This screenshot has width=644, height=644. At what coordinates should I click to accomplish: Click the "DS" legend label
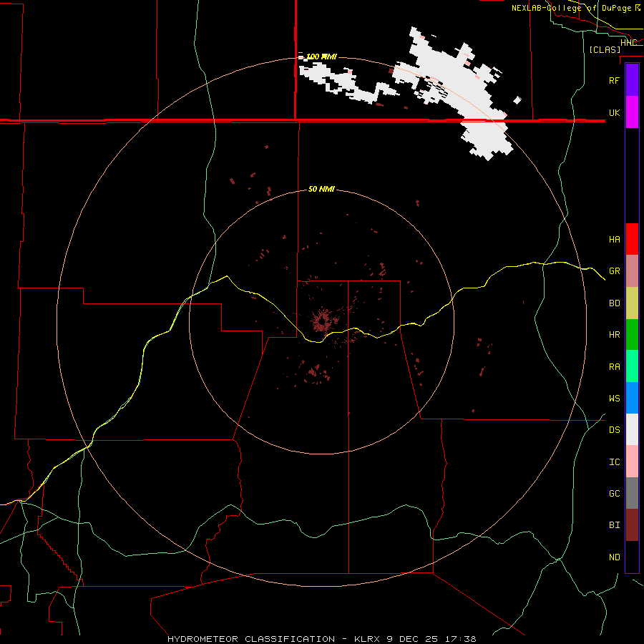pyautogui.click(x=615, y=430)
